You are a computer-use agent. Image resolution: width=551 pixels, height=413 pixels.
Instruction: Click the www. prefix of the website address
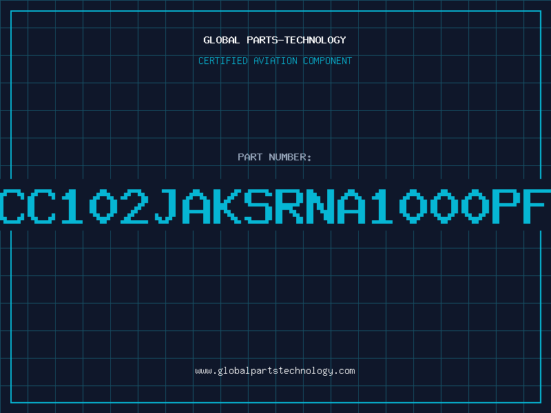coord(206,371)
